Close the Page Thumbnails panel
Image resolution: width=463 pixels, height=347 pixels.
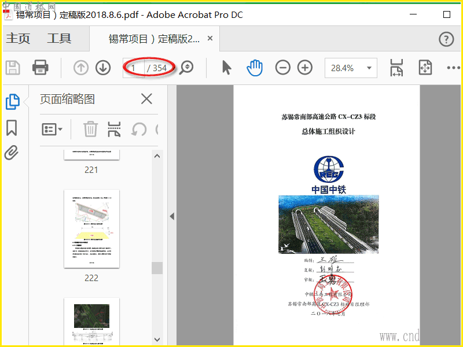point(146,99)
